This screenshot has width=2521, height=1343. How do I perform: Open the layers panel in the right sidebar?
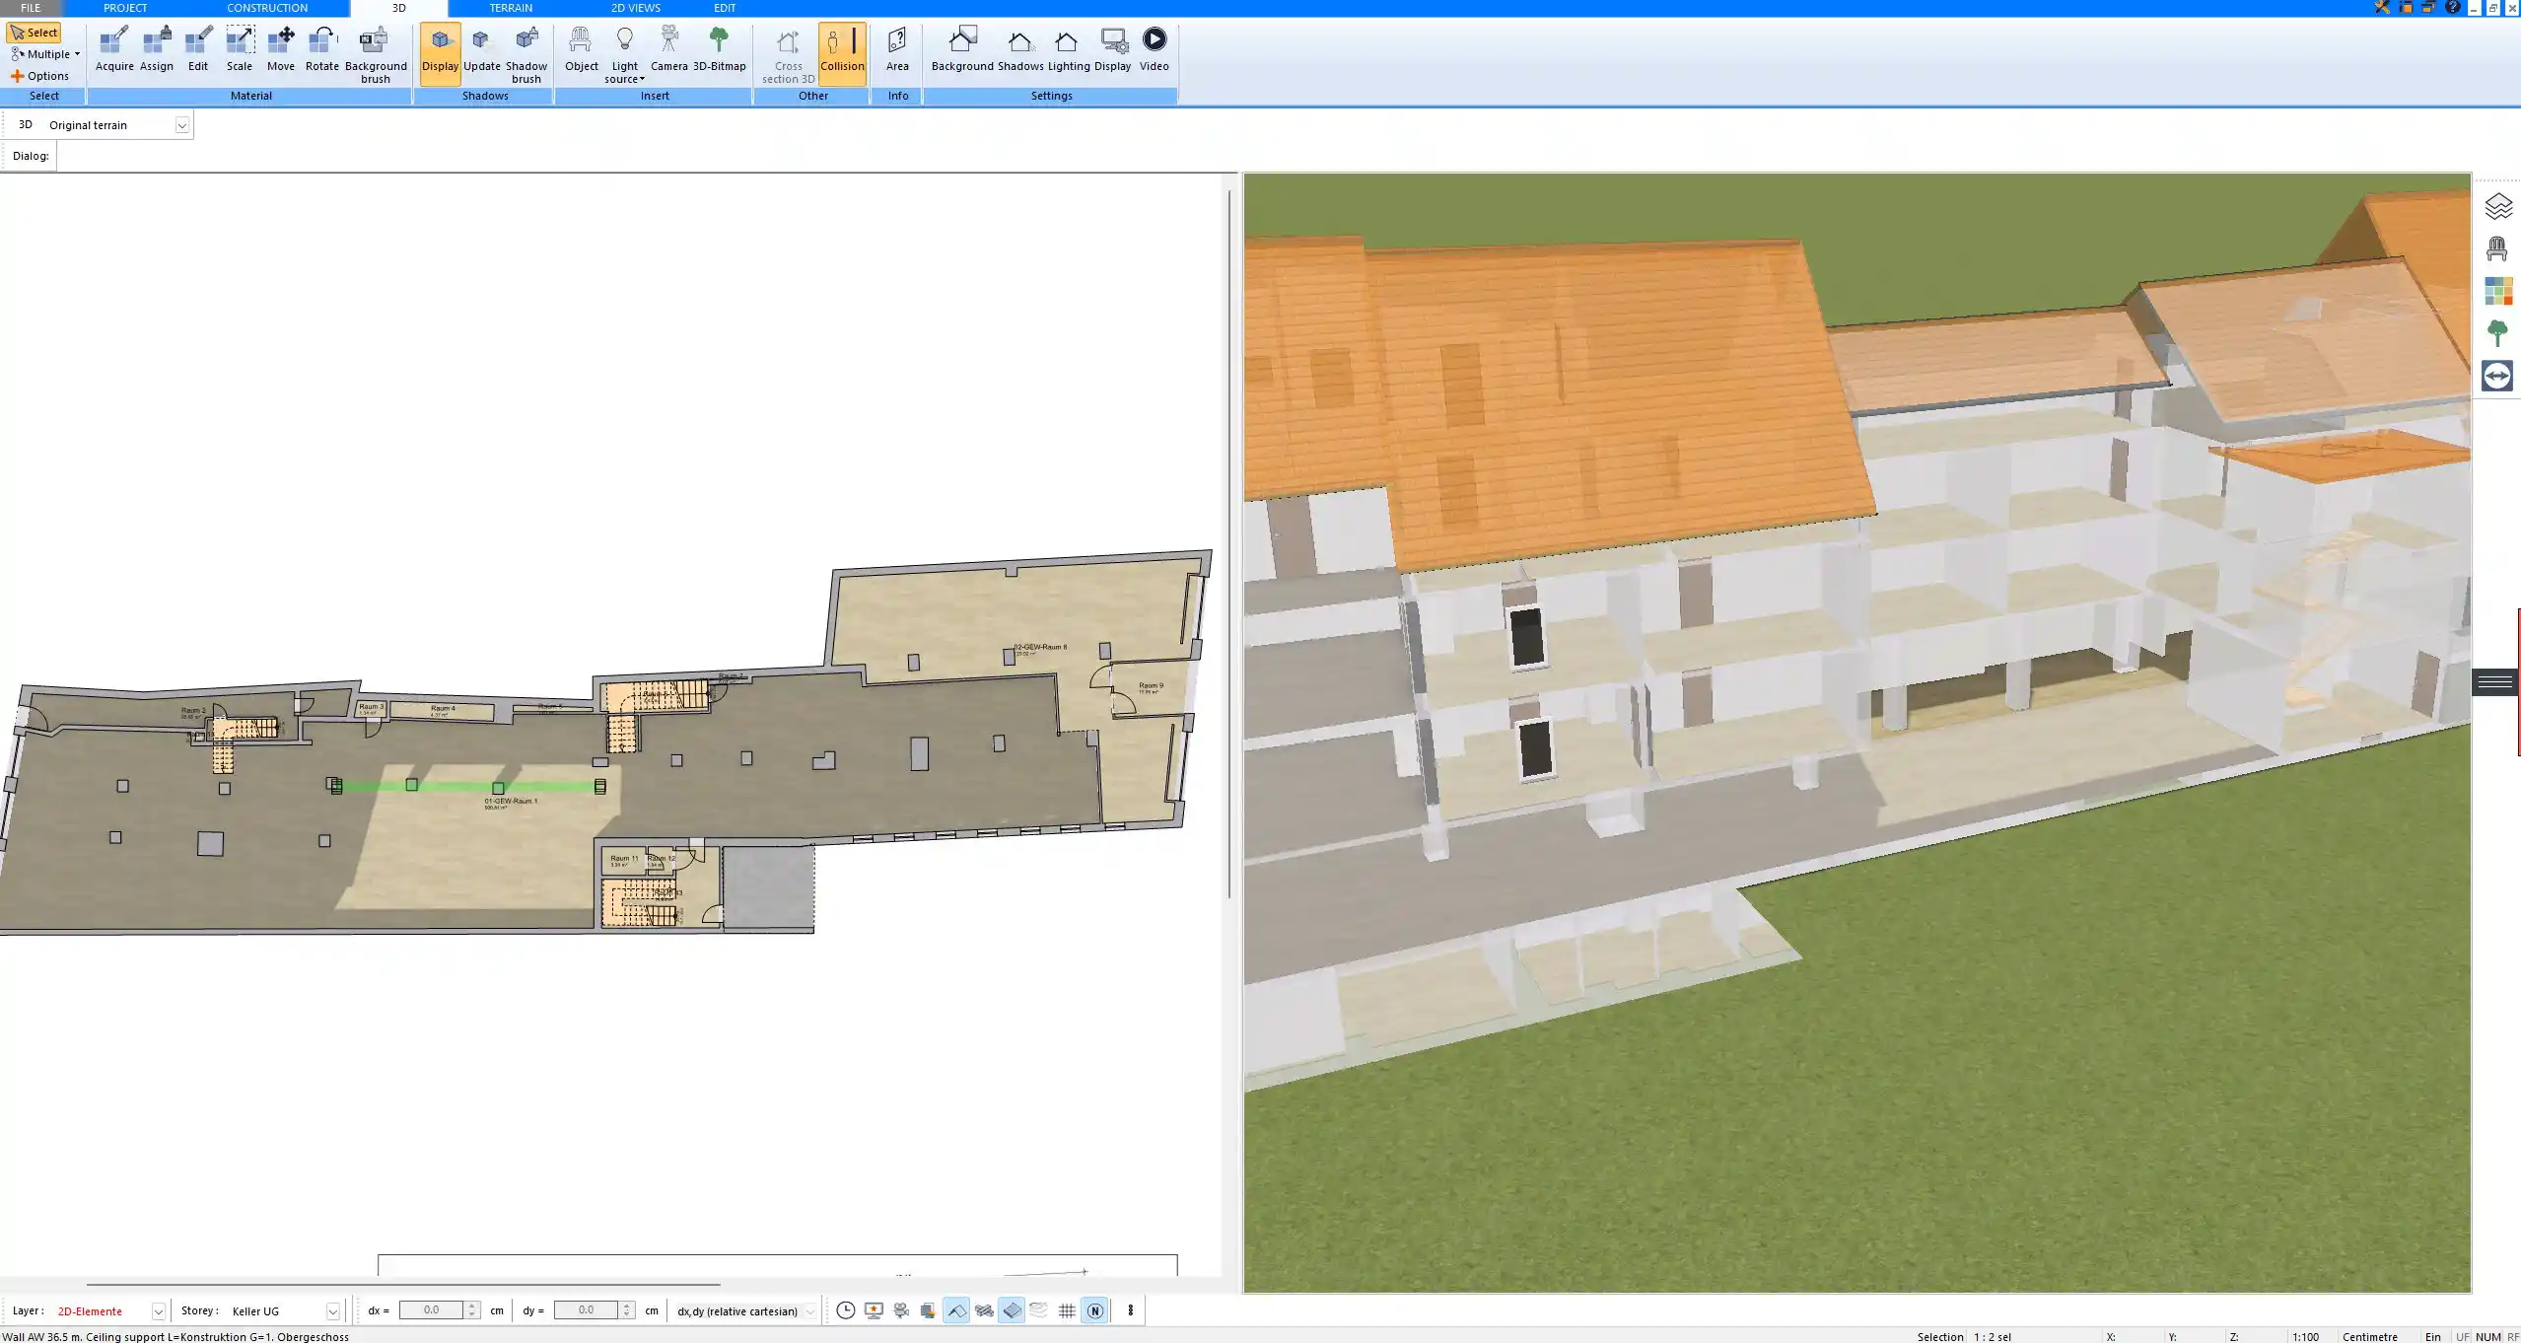point(2497,206)
